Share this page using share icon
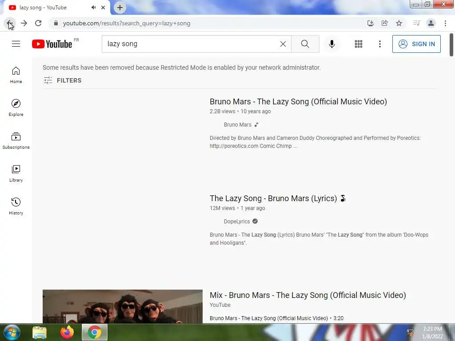The height and width of the screenshot is (341, 455). click(385, 23)
